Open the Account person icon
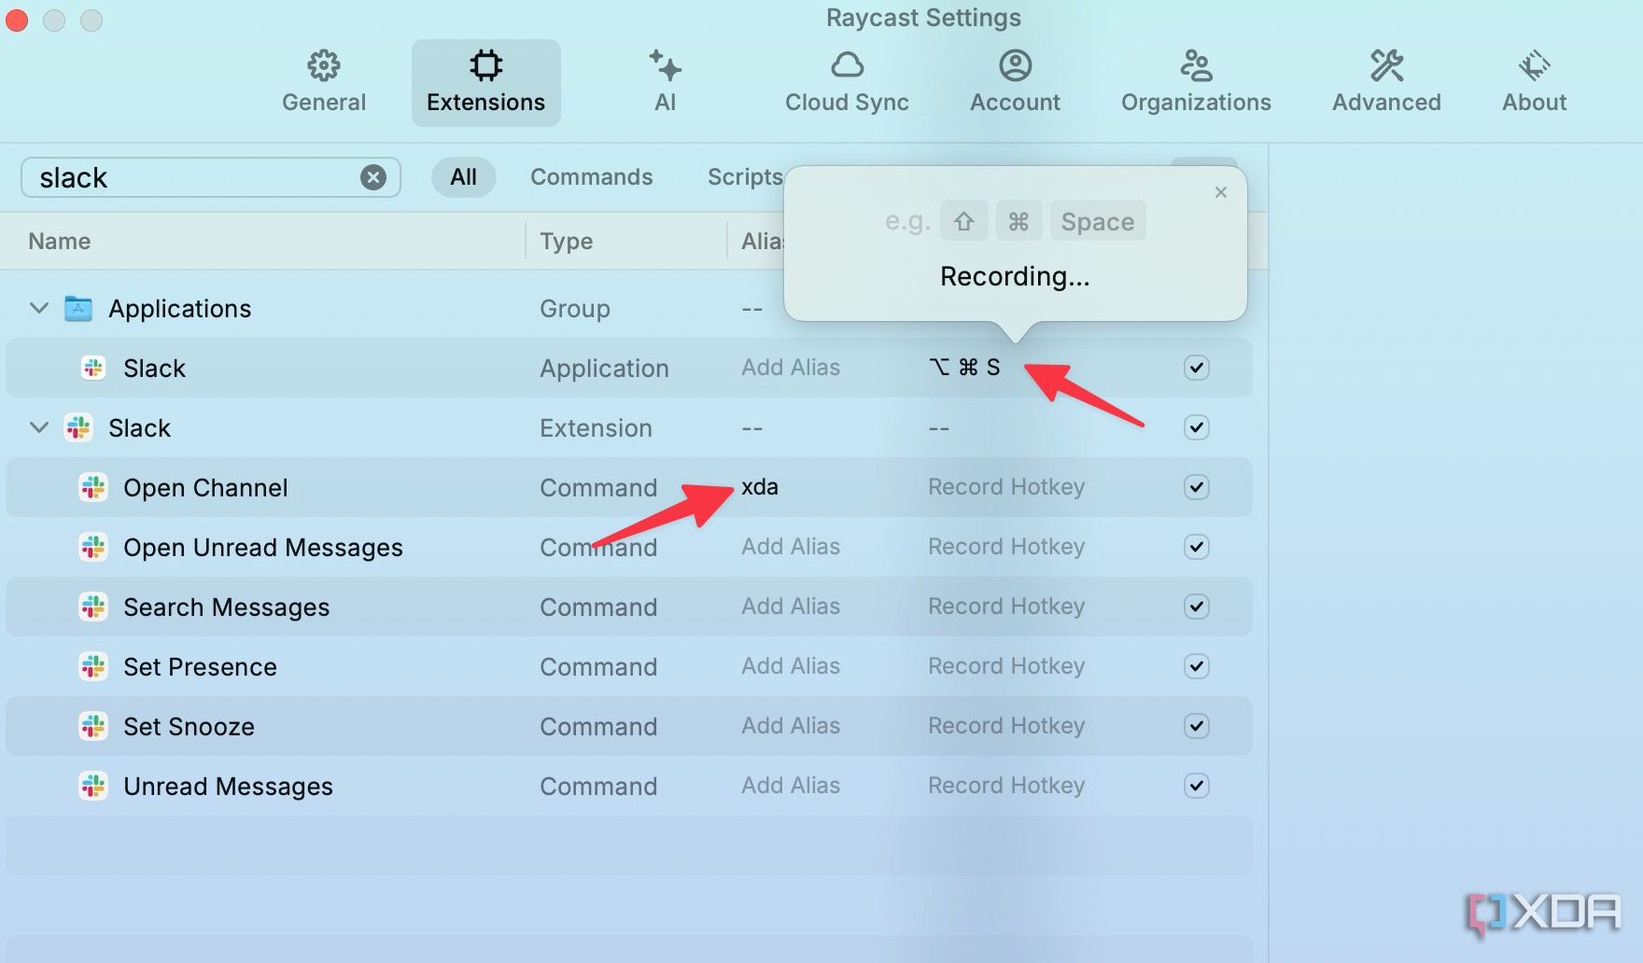Image resolution: width=1643 pixels, height=963 pixels. pos(1015,65)
